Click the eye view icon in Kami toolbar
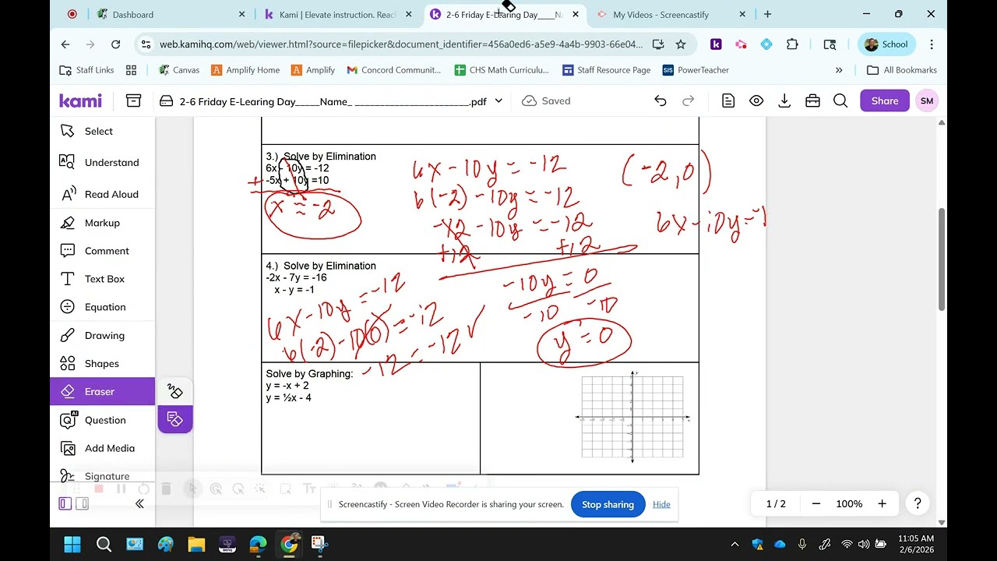The width and height of the screenshot is (997, 561). tap(756, 101)
